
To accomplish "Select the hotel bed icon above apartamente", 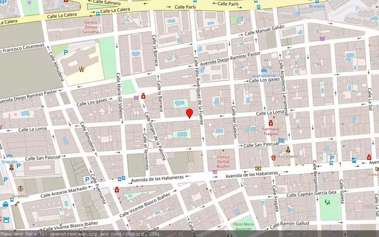I will [x=264, y=71].
